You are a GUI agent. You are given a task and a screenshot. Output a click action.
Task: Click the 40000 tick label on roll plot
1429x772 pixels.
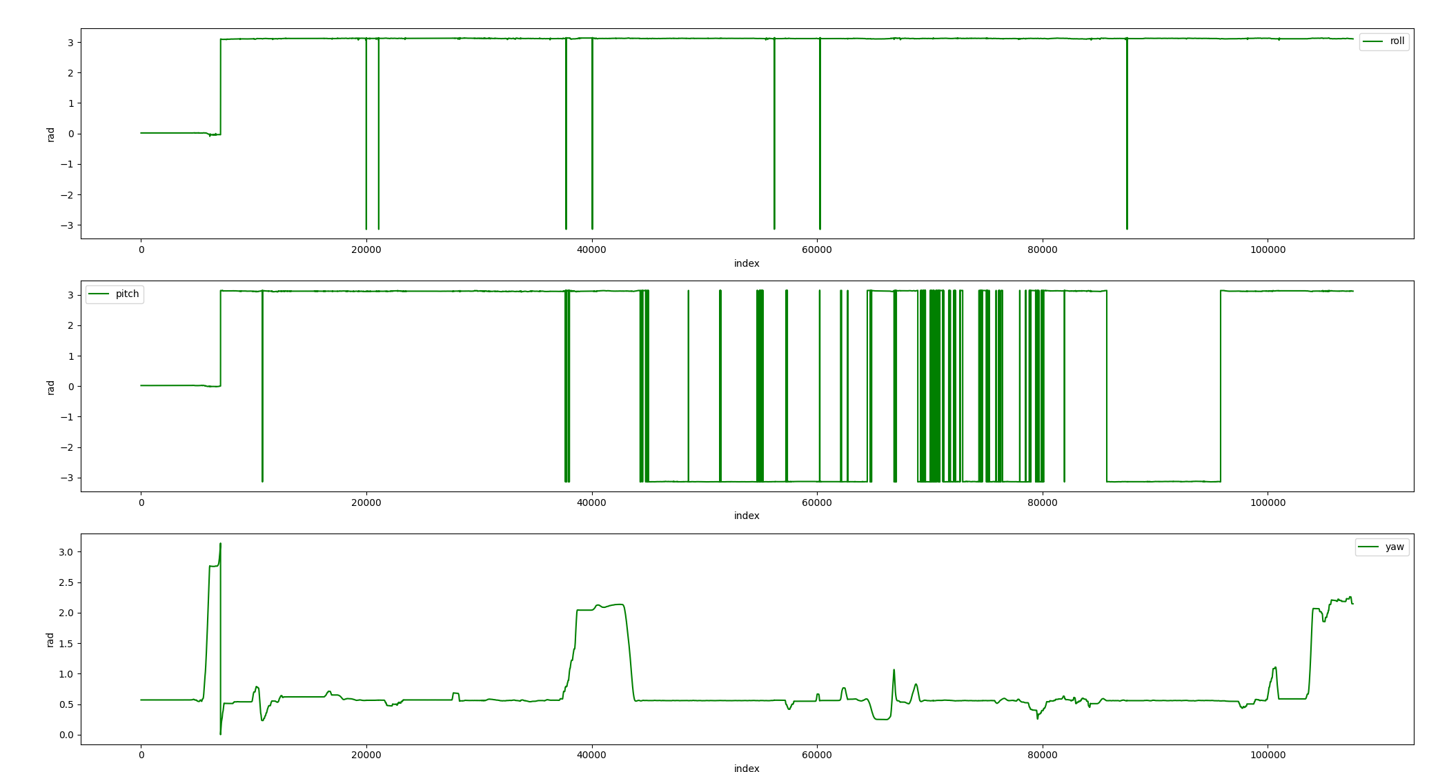591,250
